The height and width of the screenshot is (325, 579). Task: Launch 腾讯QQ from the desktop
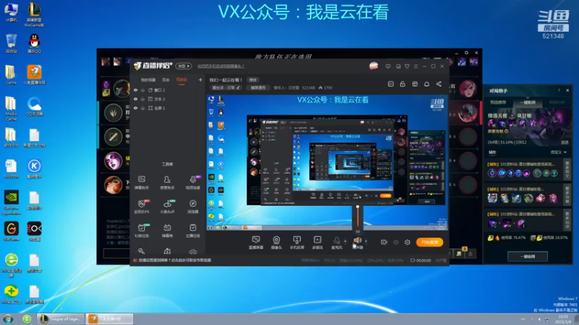[34, 43]
